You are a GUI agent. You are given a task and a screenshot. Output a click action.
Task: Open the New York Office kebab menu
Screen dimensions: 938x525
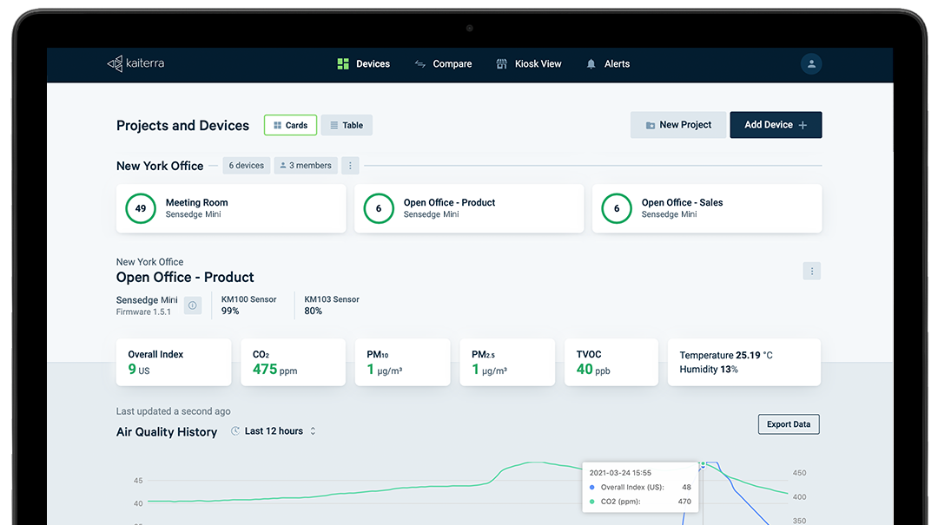pyautogui.click(x=350, y=165)
